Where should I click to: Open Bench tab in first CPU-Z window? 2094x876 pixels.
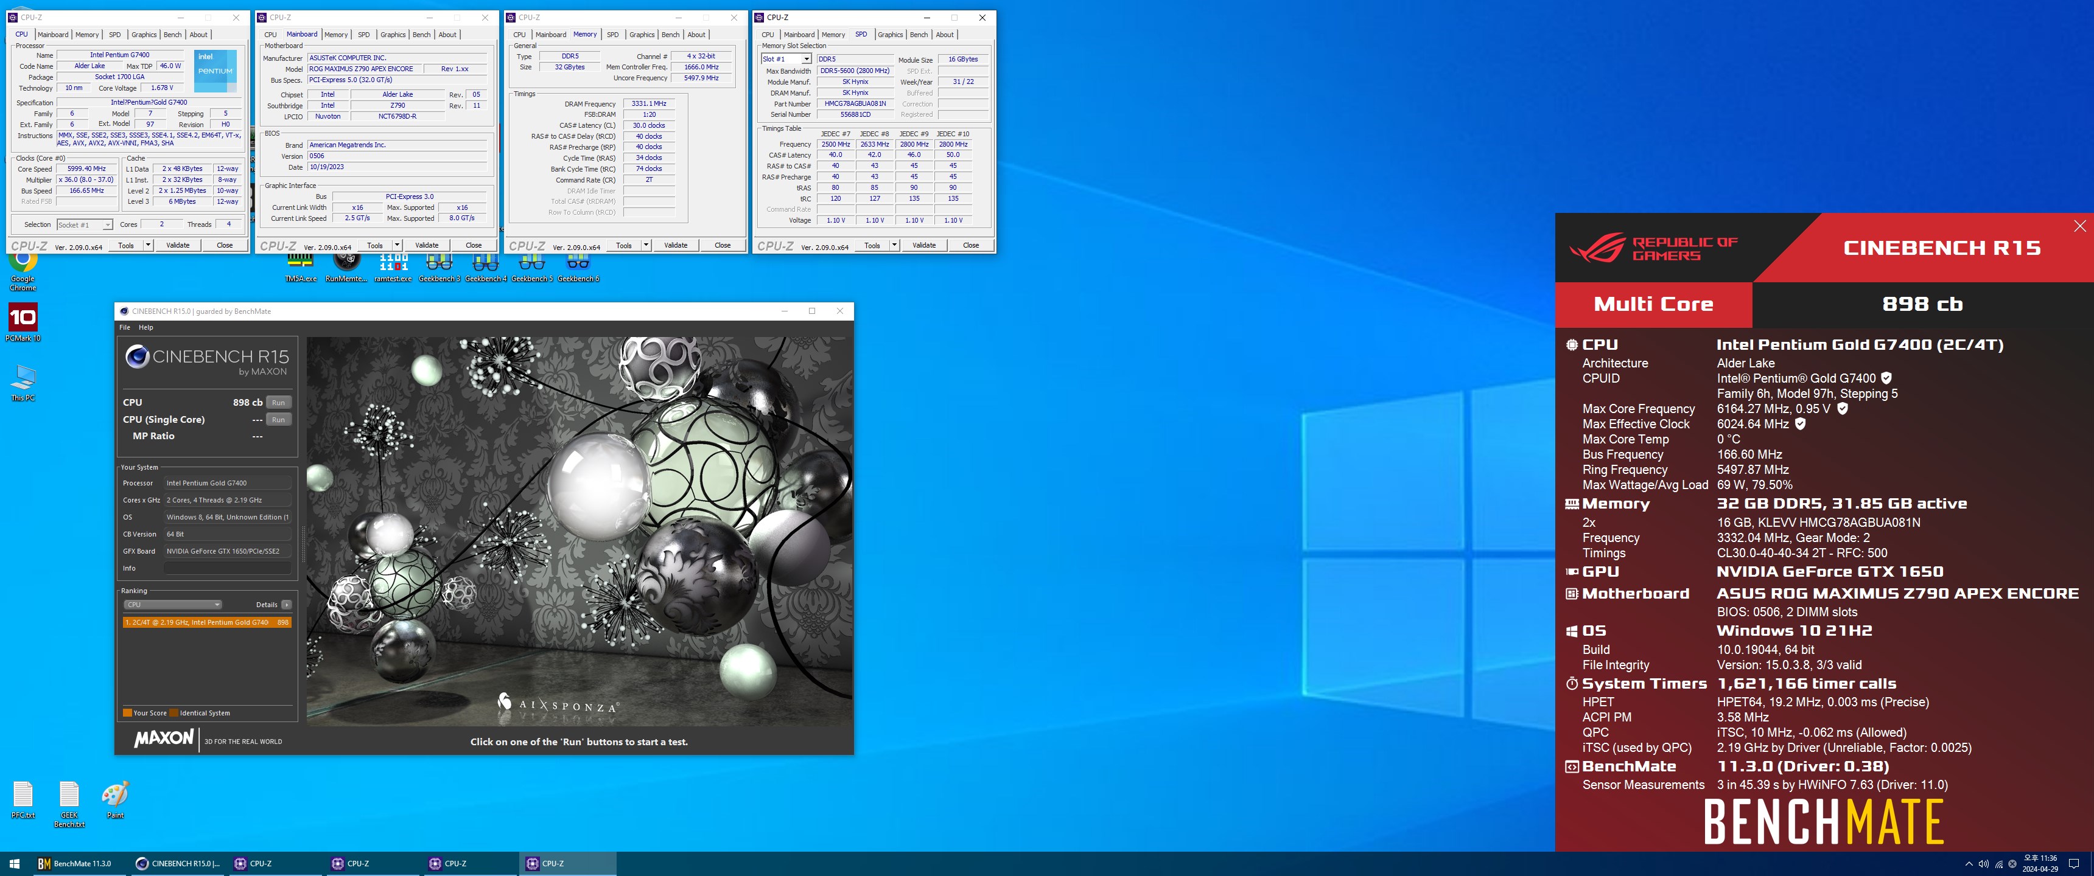click(172, 34)
